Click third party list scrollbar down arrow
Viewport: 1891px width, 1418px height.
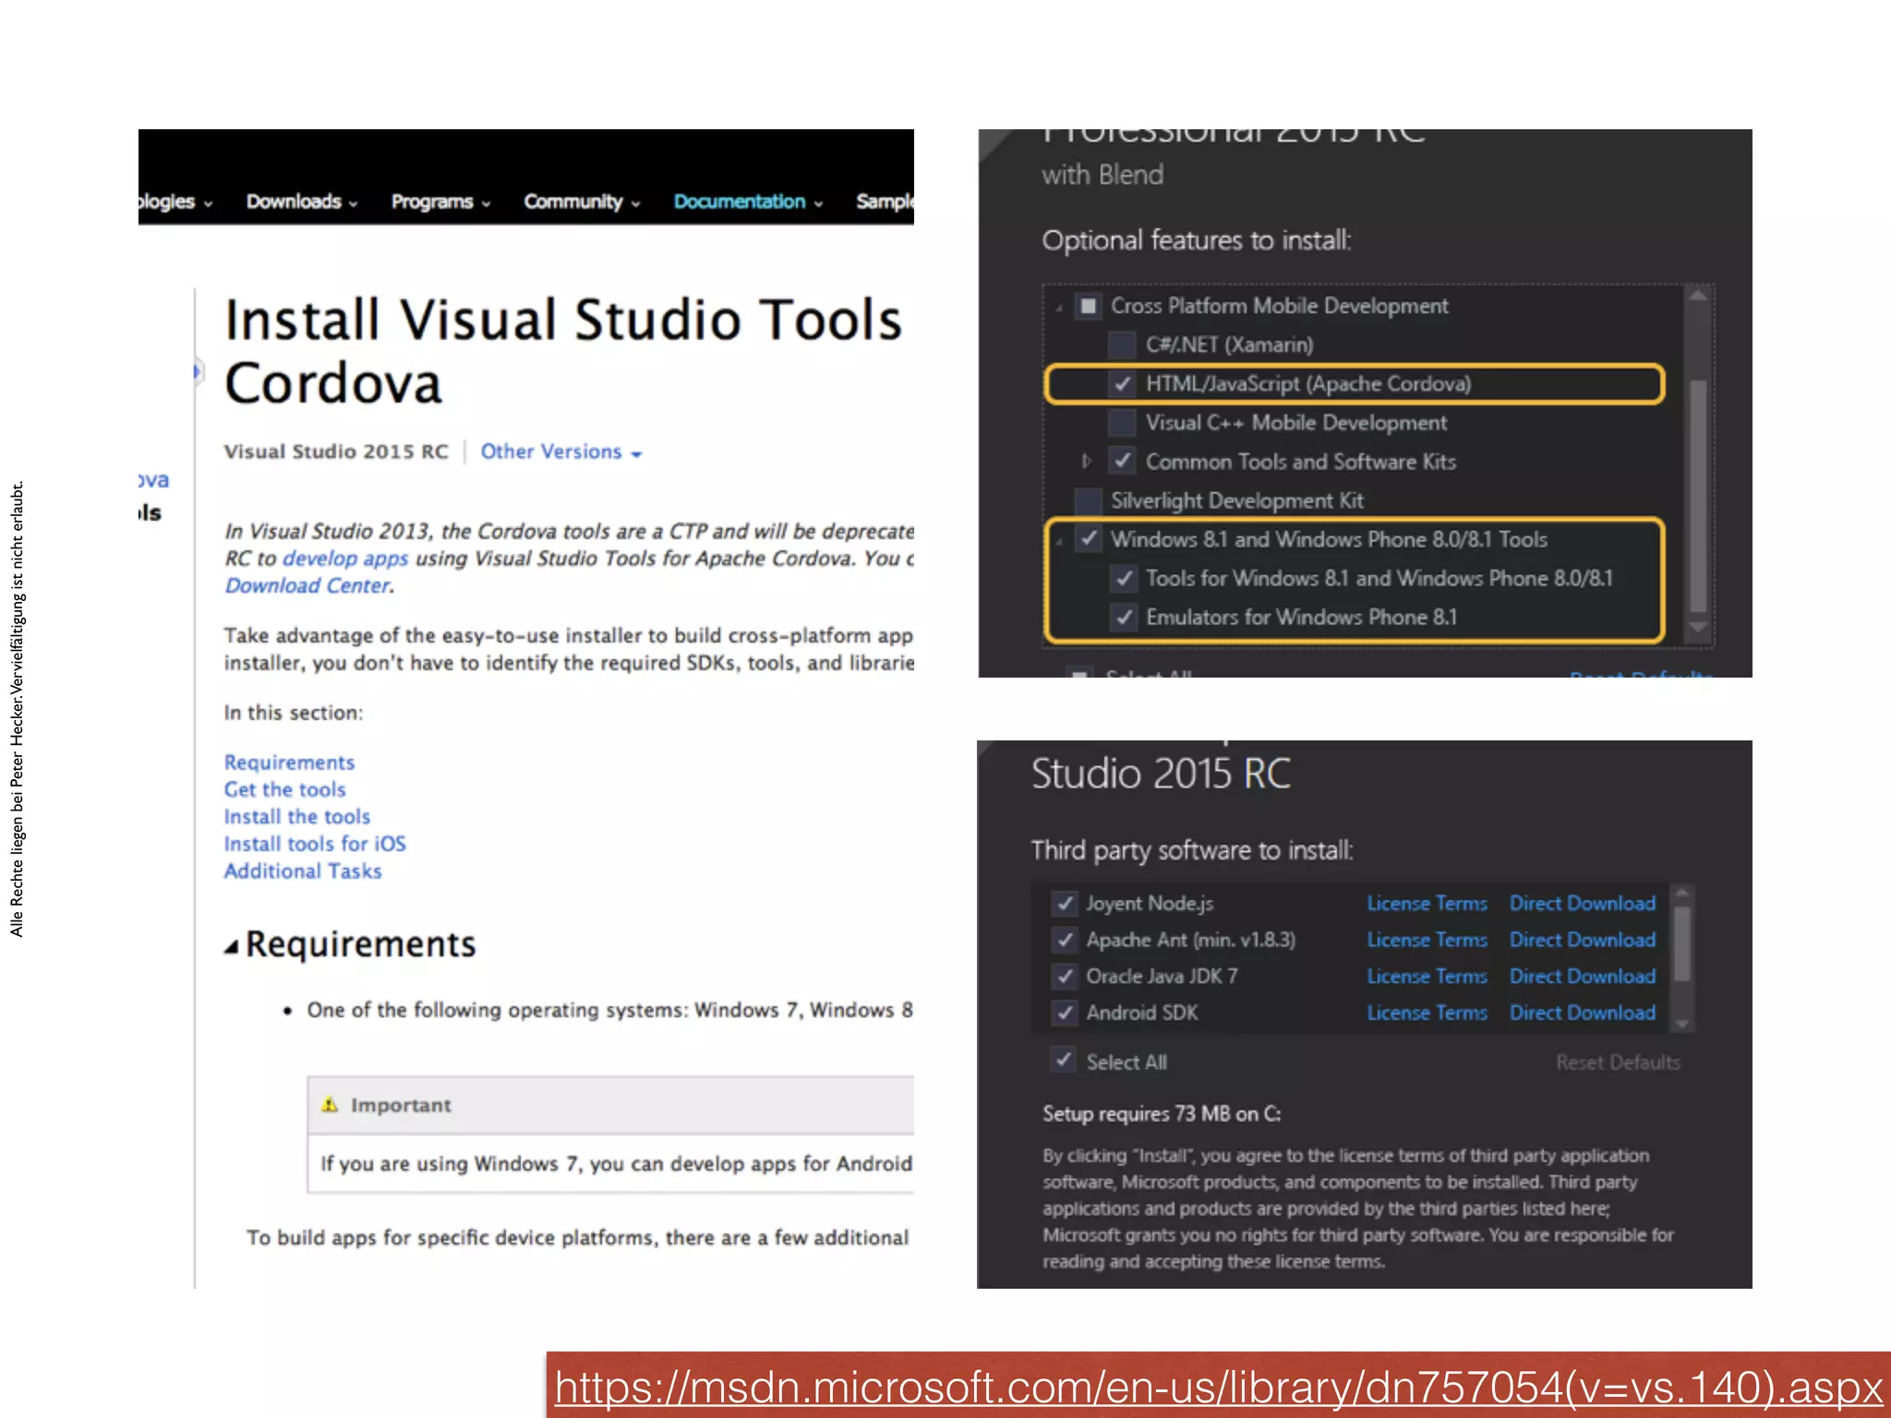[1682, 1024]
